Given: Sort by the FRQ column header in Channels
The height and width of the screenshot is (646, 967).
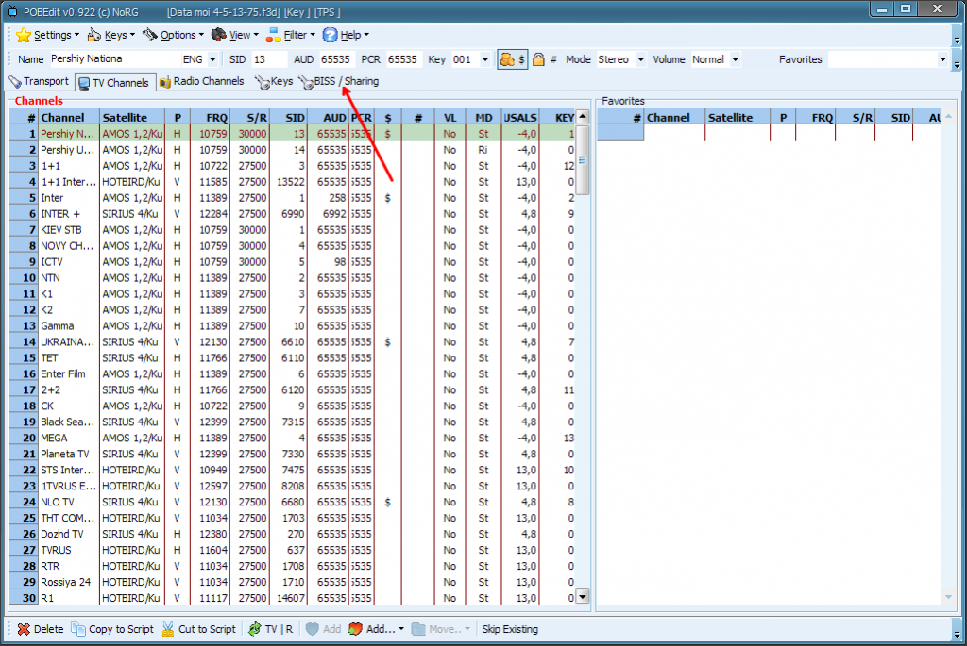Looking at the screenshot, I should coord(210,117).
